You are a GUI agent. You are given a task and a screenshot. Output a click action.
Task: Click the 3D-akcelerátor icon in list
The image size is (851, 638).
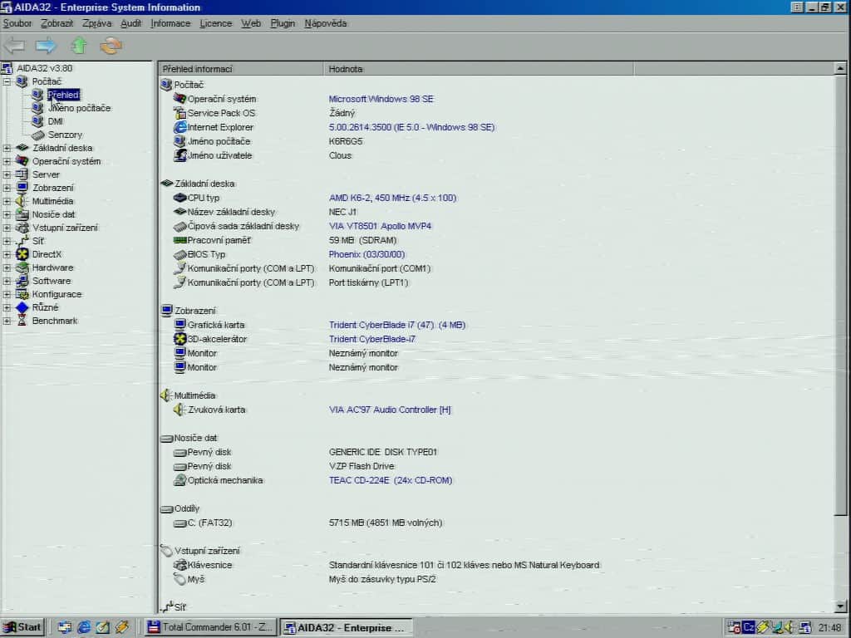(180, 339)
